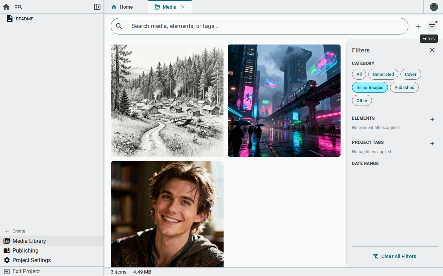Click the '3 items' status text
Screen dimensions: 443x276
(118, 272)
